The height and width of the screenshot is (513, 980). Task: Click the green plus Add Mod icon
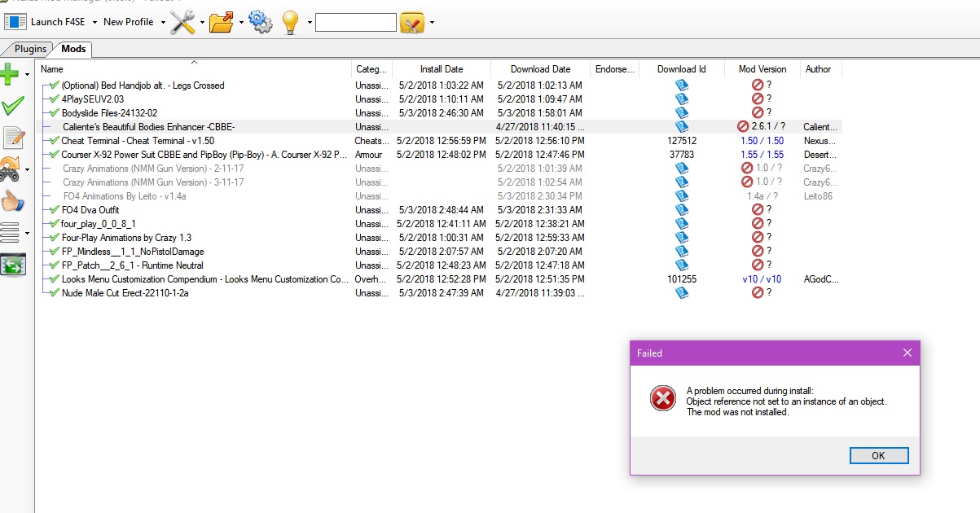point(11,74)
